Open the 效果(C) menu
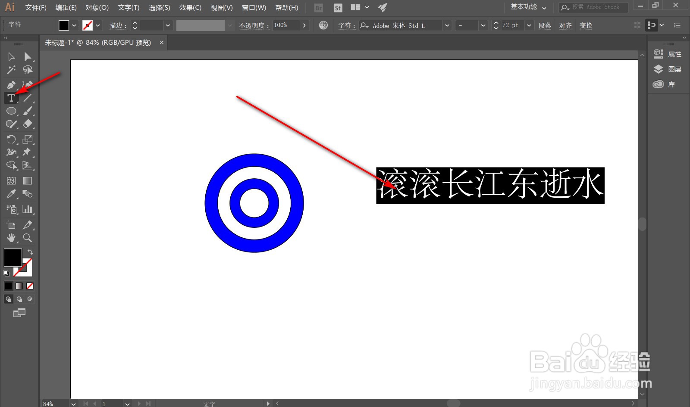The width and height of the screenshot is (690, 407). 190,8
